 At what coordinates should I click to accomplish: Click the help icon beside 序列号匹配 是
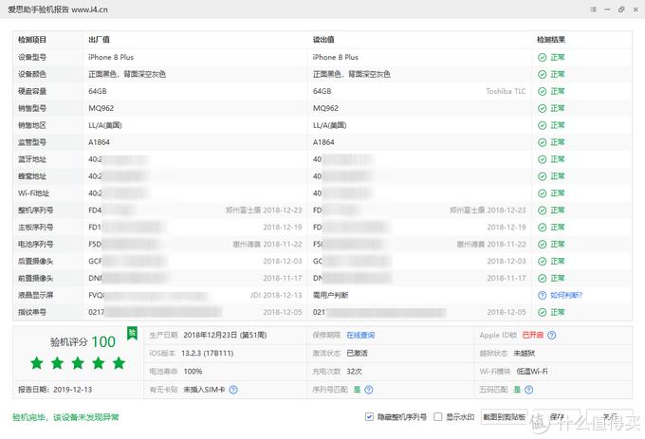click(x=369, y=390)
